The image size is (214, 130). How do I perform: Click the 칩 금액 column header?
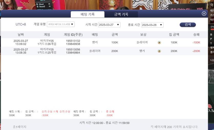[x=174, y=35]
